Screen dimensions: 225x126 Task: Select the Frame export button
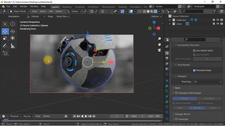click(185, 98)
